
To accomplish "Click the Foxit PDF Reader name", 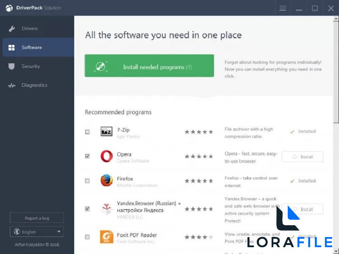I will 137,235.
